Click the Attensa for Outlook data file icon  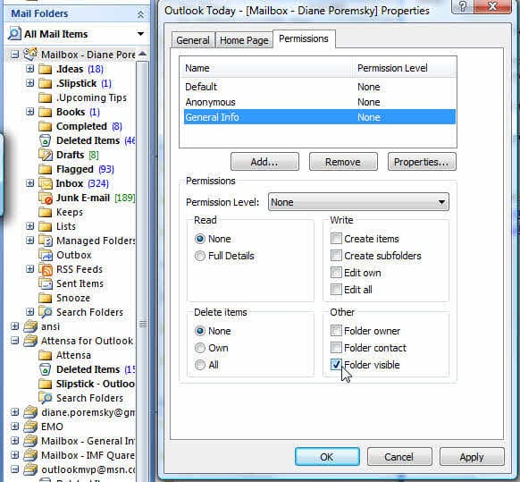pyautogui.click(x=30, y=341)
